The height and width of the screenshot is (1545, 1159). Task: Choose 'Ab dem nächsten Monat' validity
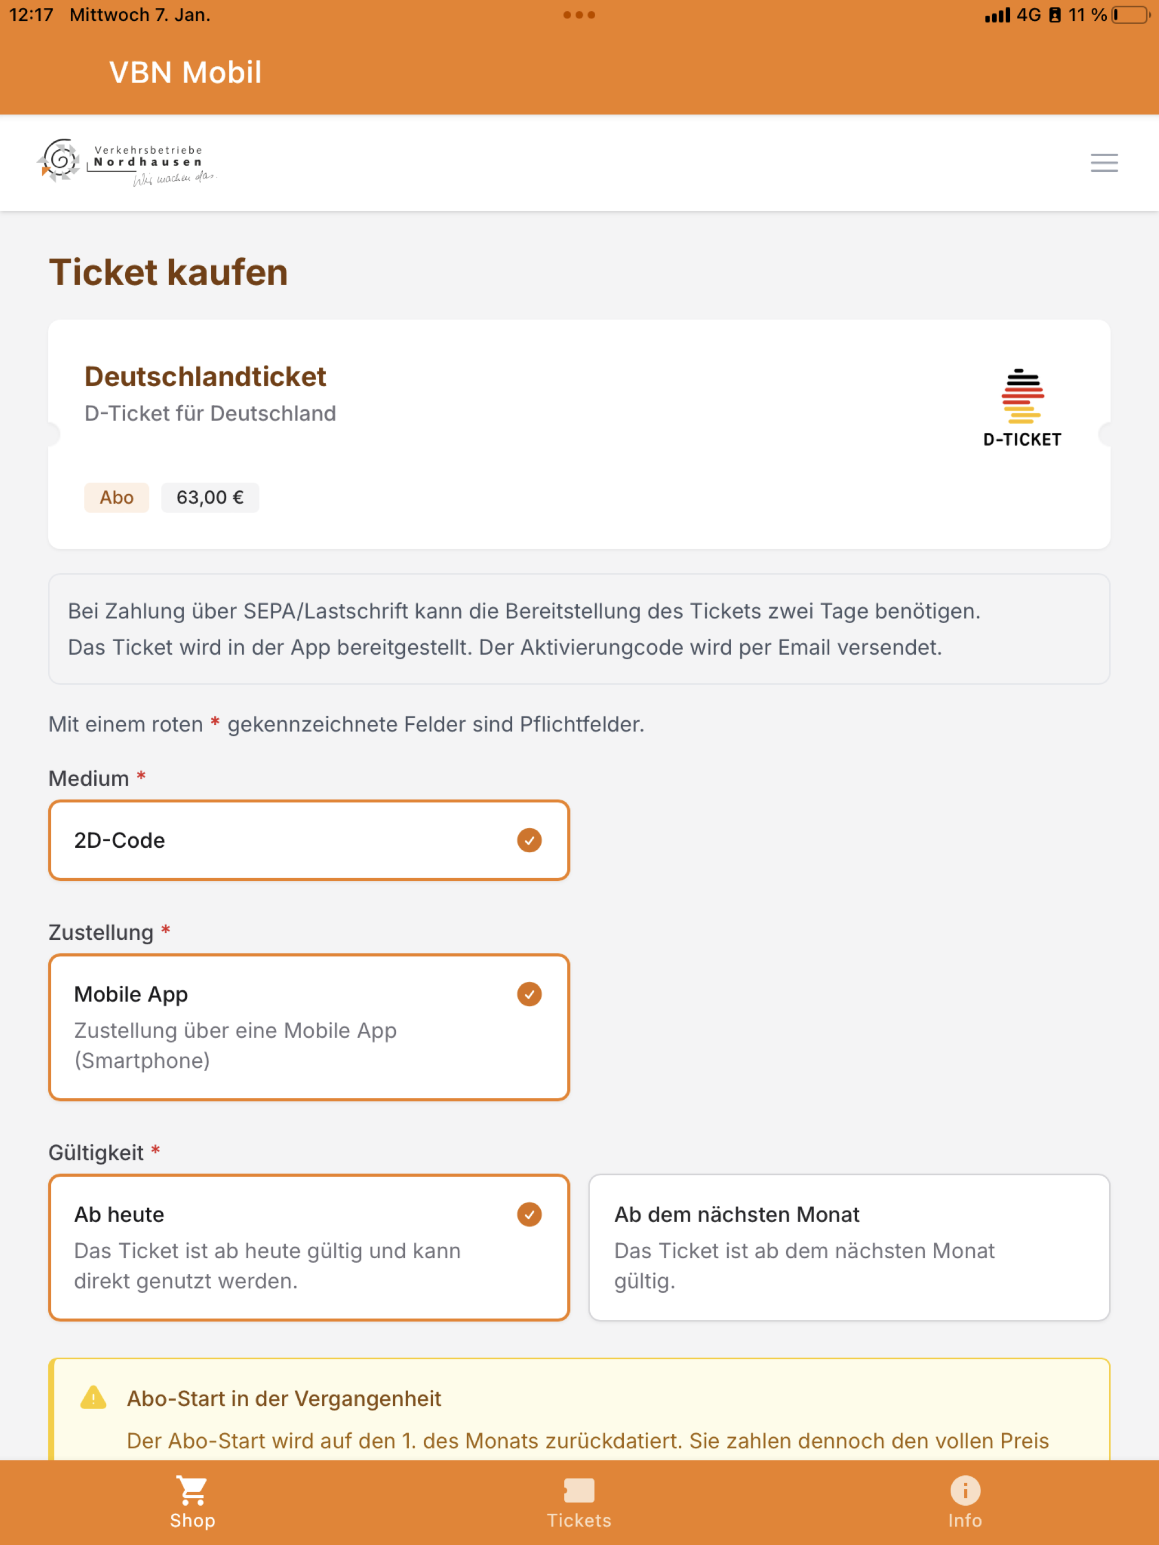click(x=849, y=1247)
